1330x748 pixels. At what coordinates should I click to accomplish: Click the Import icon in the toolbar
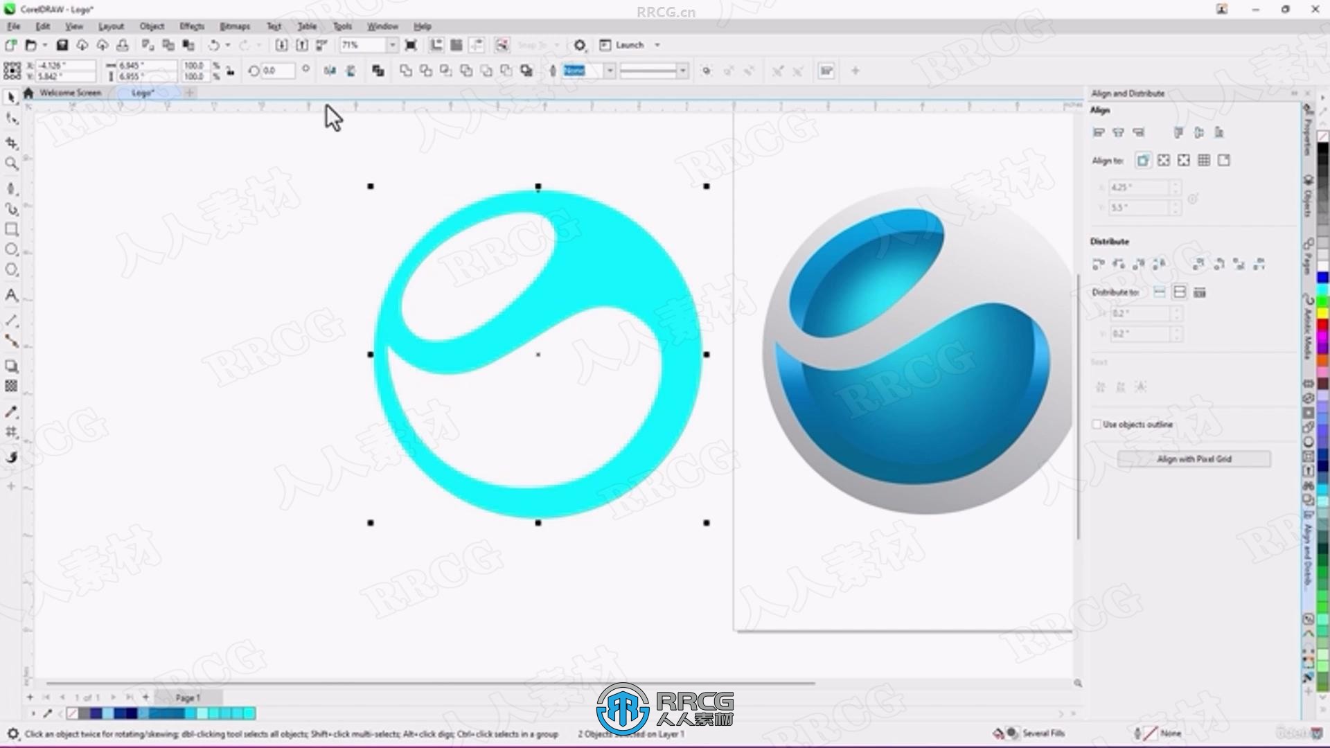[x=281, y=45]
